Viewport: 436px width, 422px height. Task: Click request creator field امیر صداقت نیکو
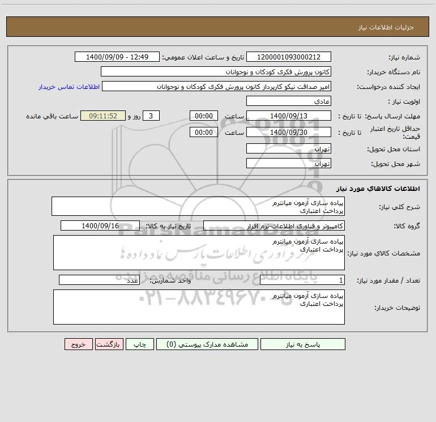pyautogui.click(x=216, y=86)
